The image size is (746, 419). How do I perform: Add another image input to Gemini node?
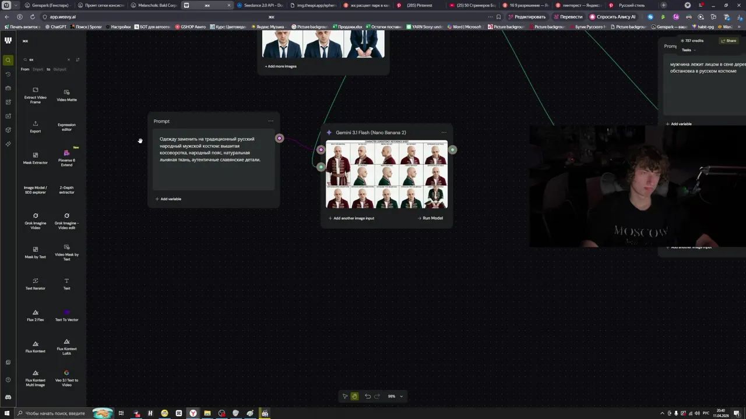pos(351,218)
